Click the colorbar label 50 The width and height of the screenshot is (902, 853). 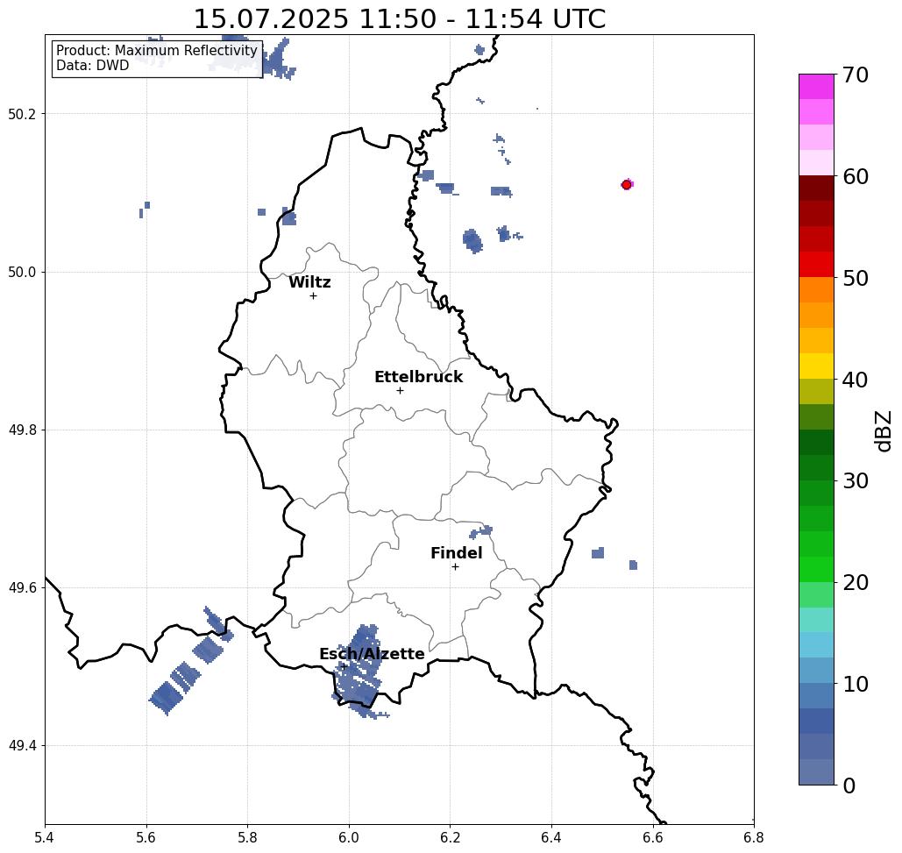855,279
